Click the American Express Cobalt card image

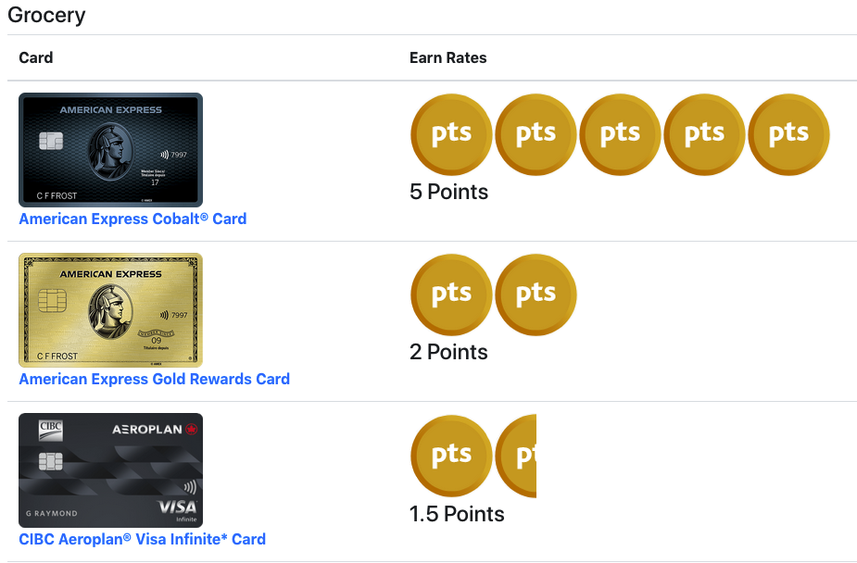(x=111, y=150)
